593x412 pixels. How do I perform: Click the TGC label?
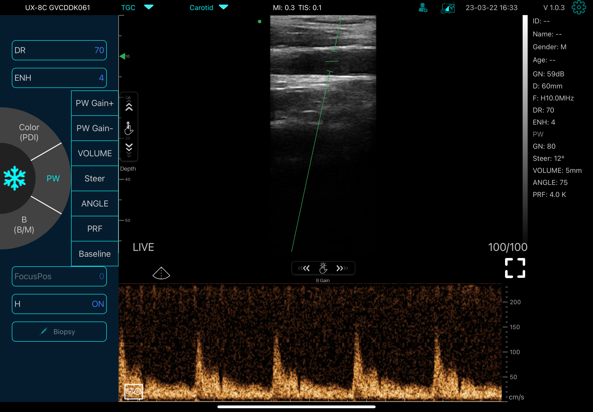pyautogui.click(x=128, y=8)
